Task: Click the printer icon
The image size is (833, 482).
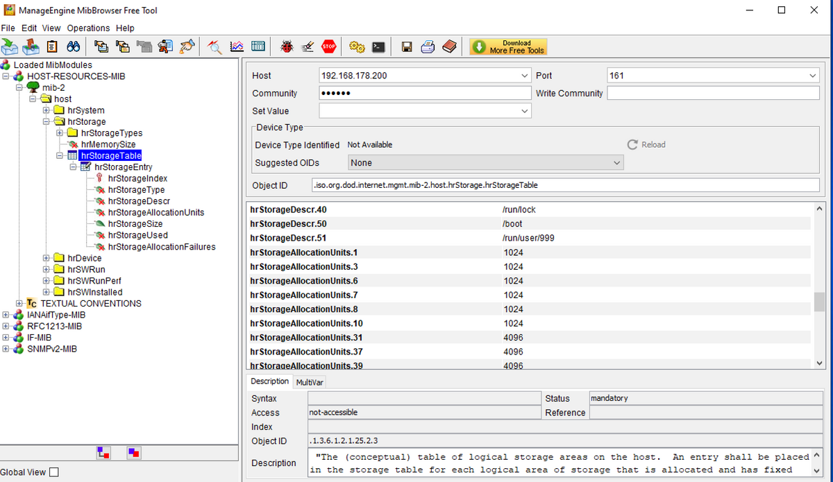Action: coord(428,46)
